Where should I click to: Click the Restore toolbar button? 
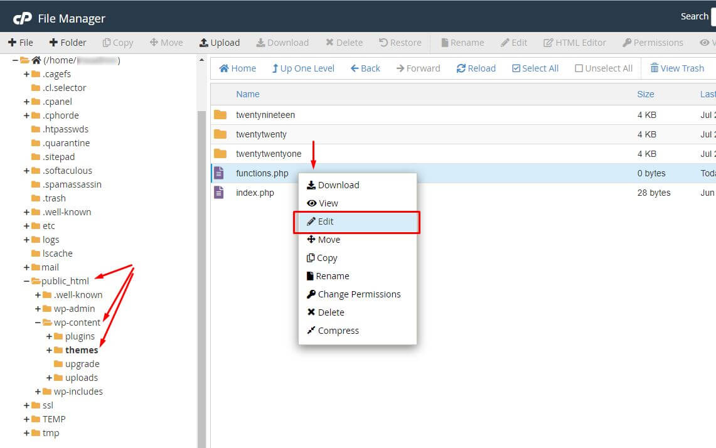(x=400, y=43)
